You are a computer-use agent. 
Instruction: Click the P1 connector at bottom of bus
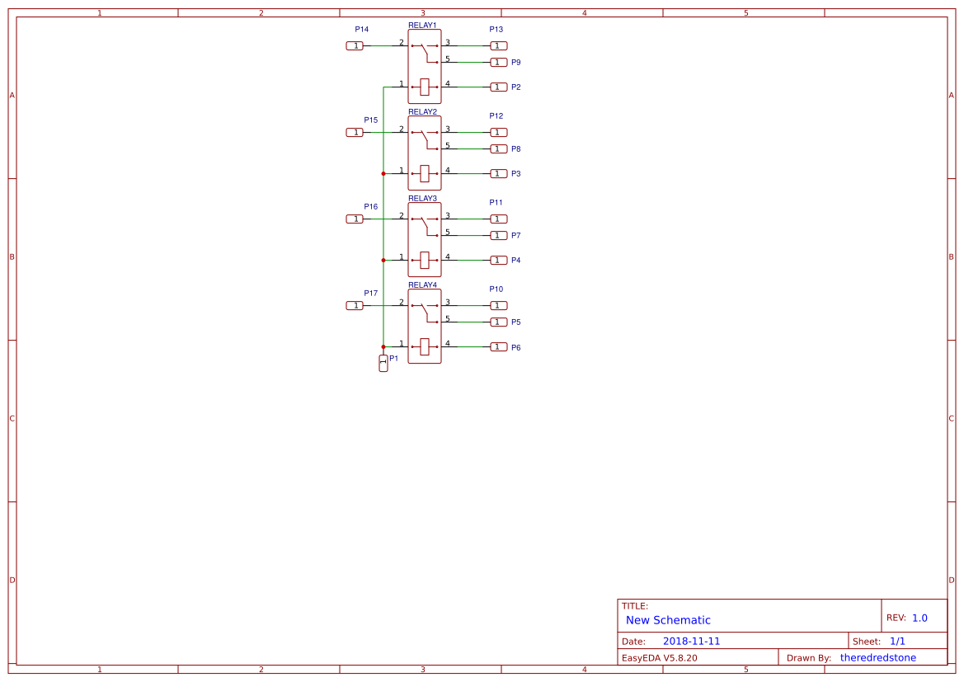click(383, 363)
